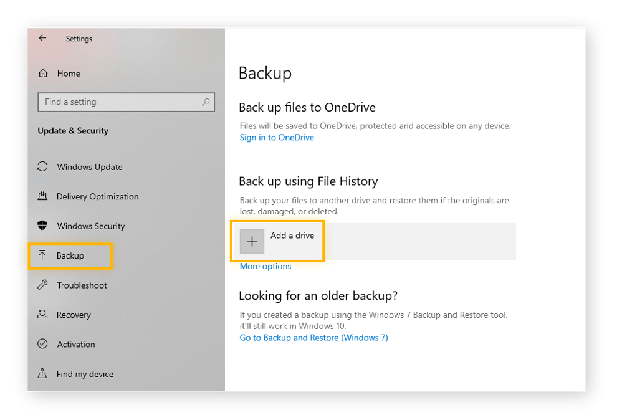Click the plus icon on Add a drive
617x420 pixels.
pos(252,241)
